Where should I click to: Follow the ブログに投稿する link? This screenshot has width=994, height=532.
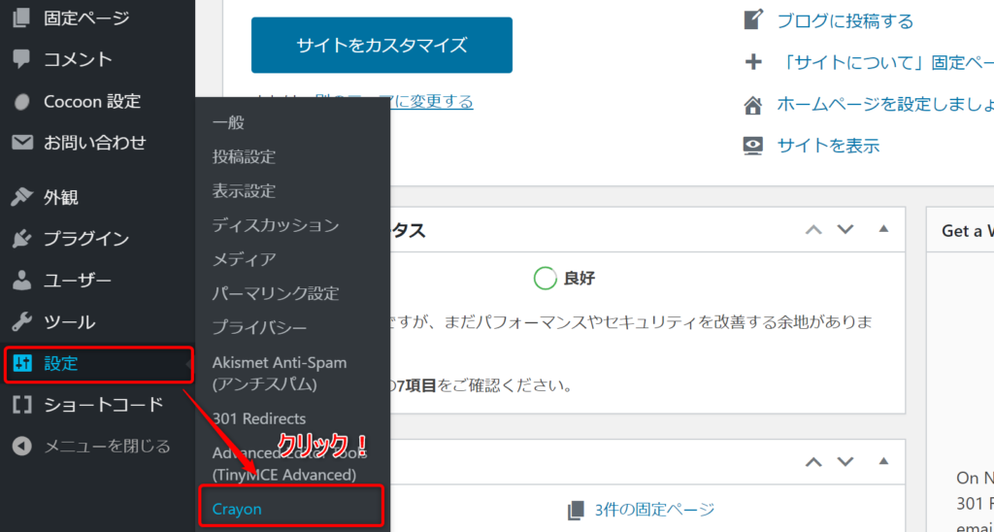coord(845,21)
